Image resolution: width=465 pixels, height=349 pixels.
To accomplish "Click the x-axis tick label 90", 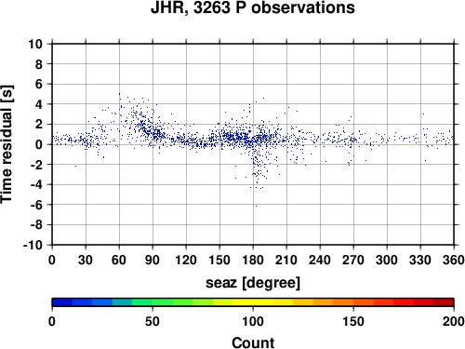I will (153, 260).
